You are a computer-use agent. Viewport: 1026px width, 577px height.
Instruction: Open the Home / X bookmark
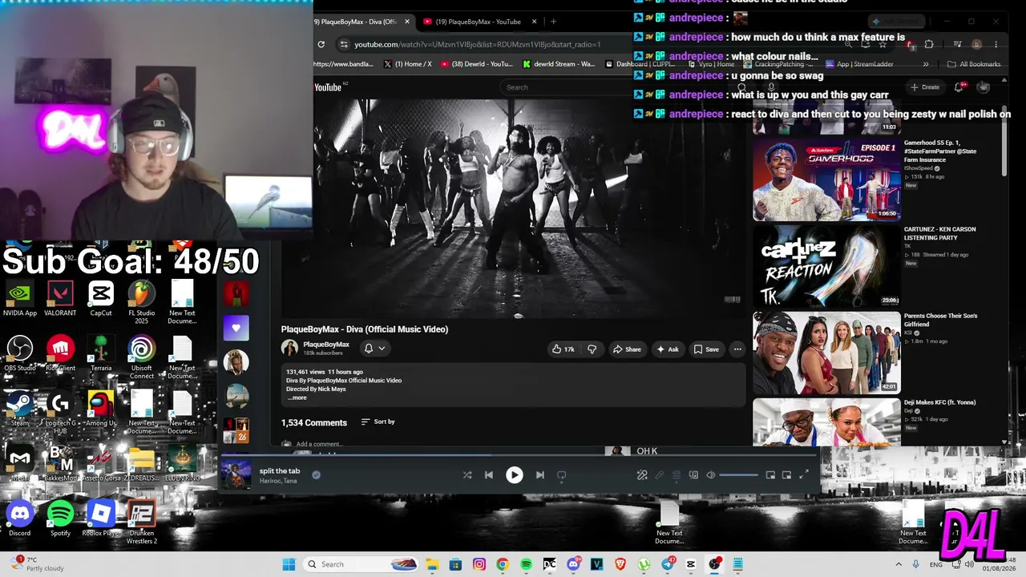click(408, 64)
